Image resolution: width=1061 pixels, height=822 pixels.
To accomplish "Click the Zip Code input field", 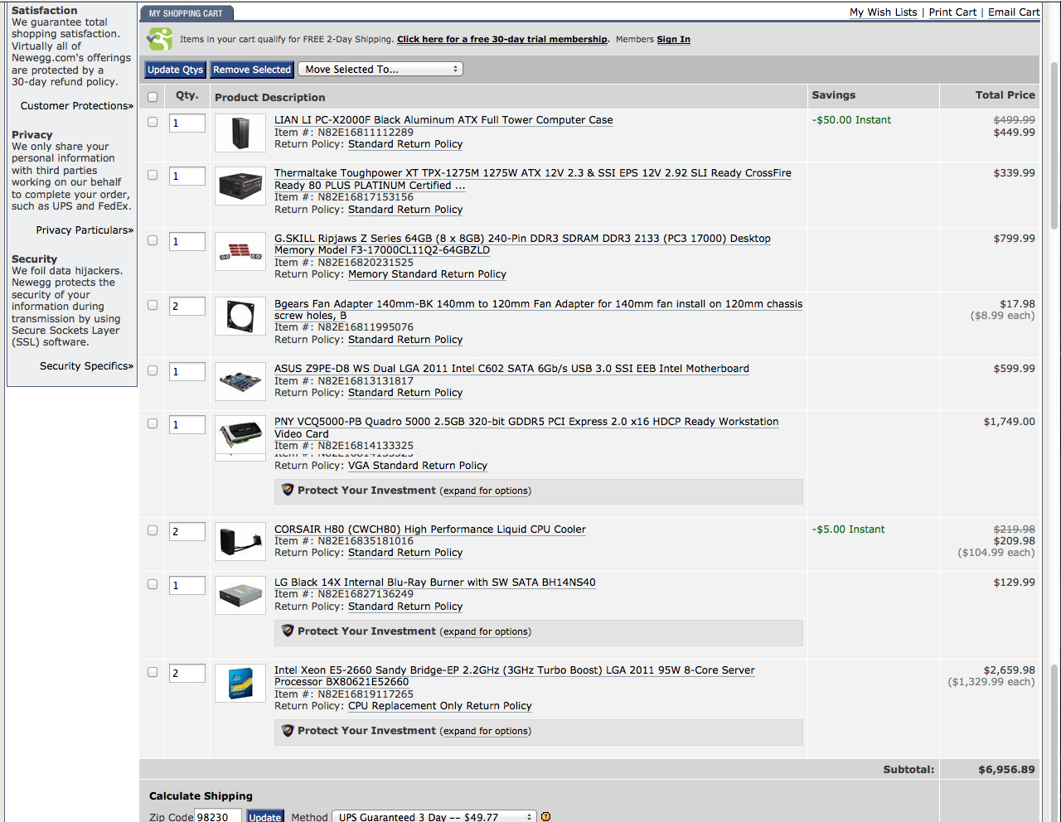I will click(x=218, y=817).
